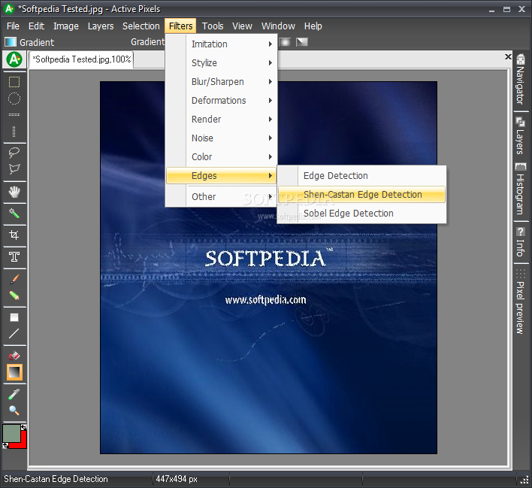Open the Info side panel
The width and height of the screenshot is (532, 488).
(521, 242)
